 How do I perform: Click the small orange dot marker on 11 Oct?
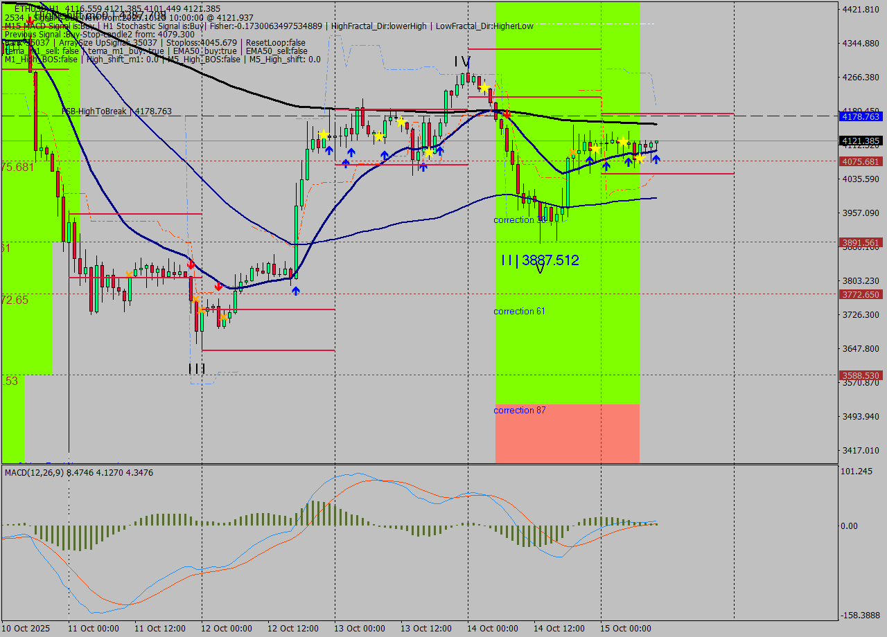tap(129, 274)
